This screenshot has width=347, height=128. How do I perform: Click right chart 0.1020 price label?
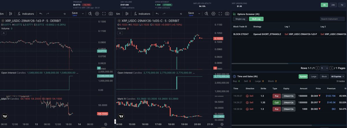(218, 39)
